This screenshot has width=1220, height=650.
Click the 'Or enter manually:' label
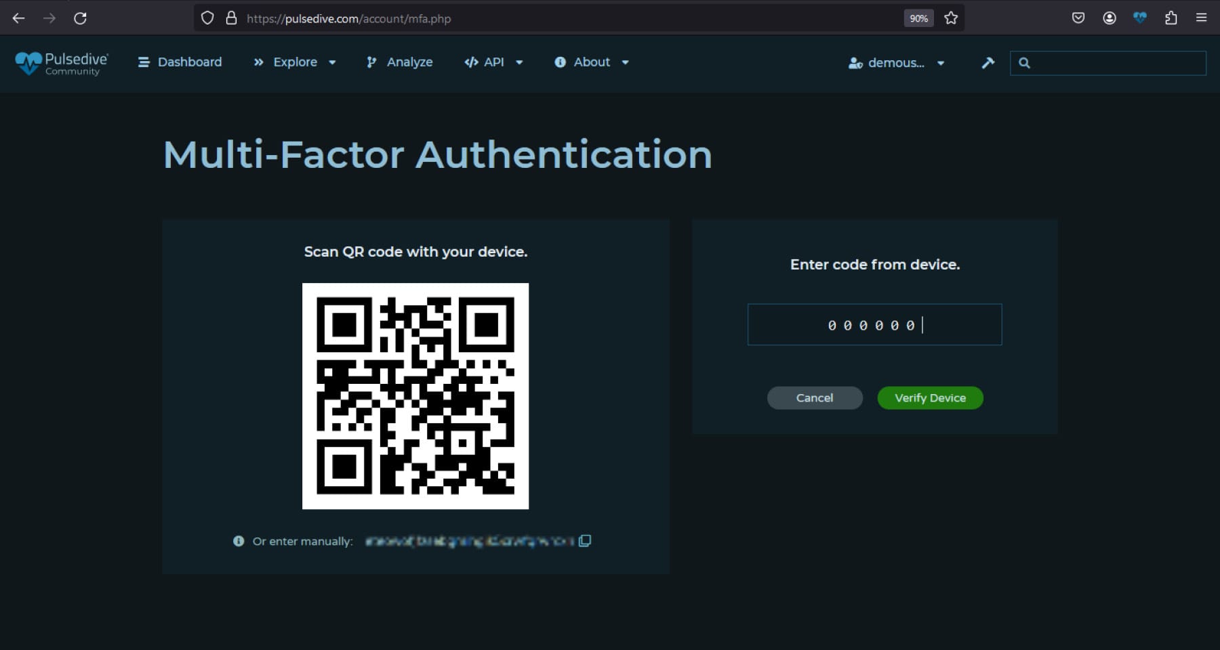pos(303,541)
